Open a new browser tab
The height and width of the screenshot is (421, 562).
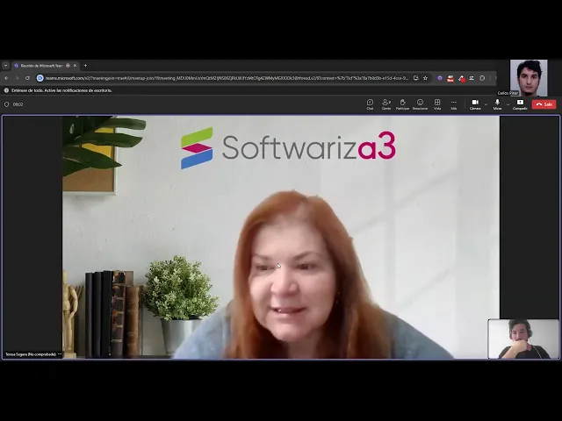click(x=85, y=66)
